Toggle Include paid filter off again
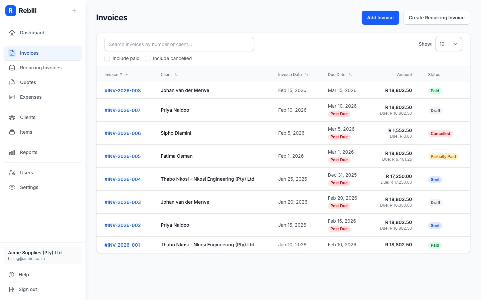This screenshot has width=481, height=300. [x=107, y=58]
